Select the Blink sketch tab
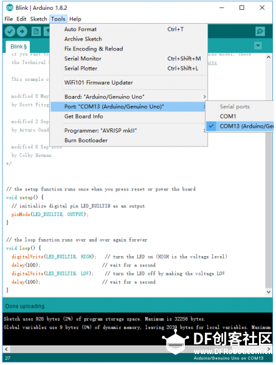Image resolution: width=276 pixels, height=365 pixels. coord(18,47)
